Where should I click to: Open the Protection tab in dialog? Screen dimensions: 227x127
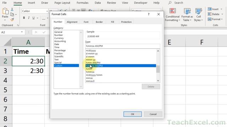(126, 22)
